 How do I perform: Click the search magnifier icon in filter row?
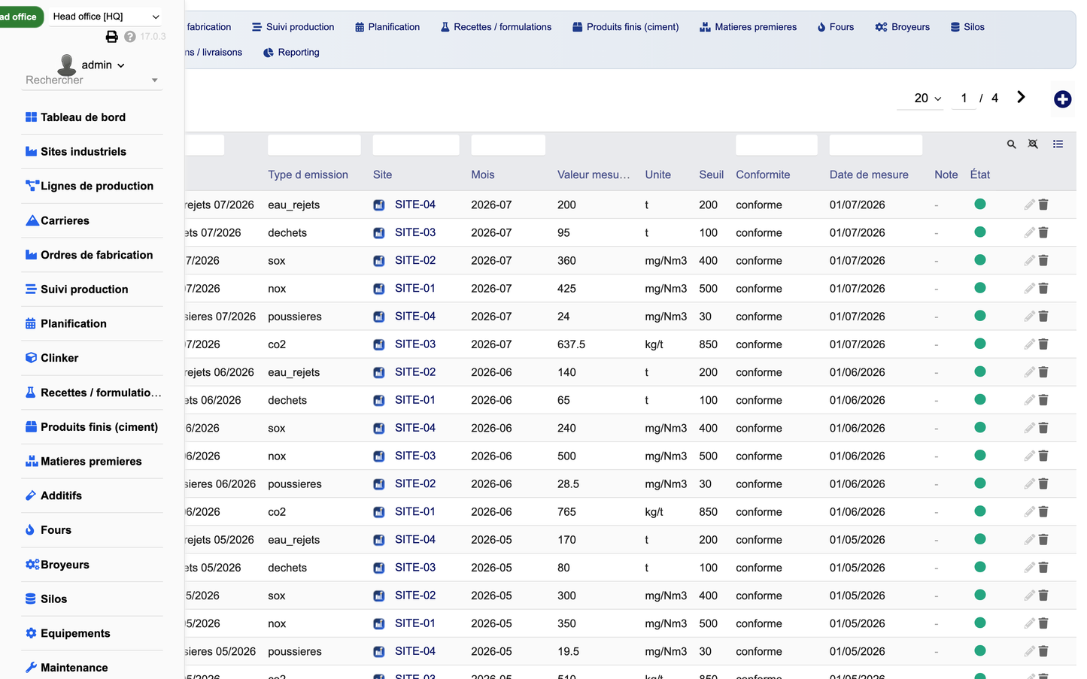point(1011,144)
